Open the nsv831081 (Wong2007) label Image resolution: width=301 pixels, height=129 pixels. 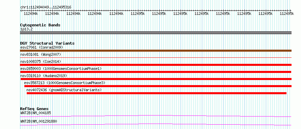[x=41, y=54]
